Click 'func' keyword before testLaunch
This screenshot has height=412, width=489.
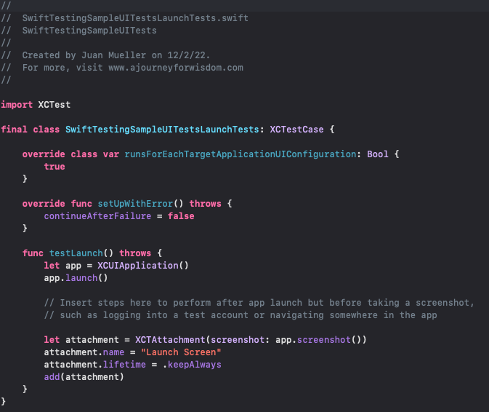coord(33,253)
